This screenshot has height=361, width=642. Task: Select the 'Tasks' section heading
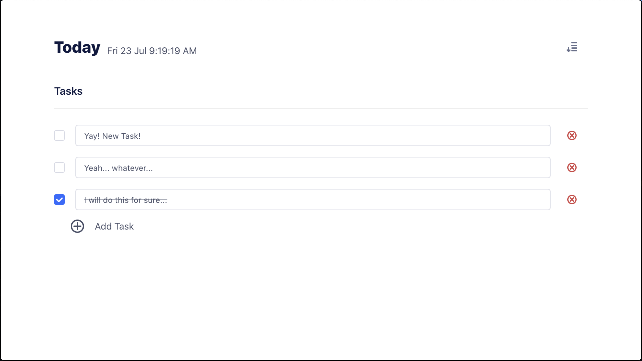point(68,91)
